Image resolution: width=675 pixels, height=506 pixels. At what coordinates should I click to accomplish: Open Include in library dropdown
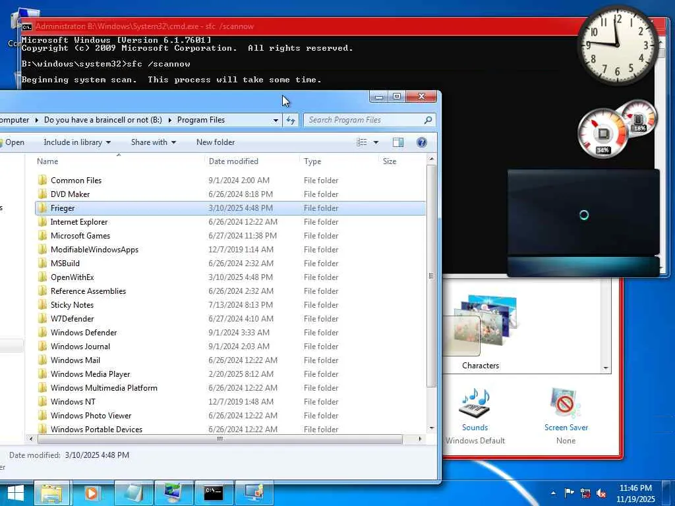(77, 142)
